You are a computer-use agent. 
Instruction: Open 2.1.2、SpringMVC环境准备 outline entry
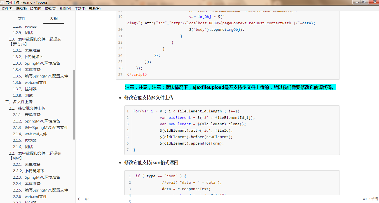click(36, 121)
